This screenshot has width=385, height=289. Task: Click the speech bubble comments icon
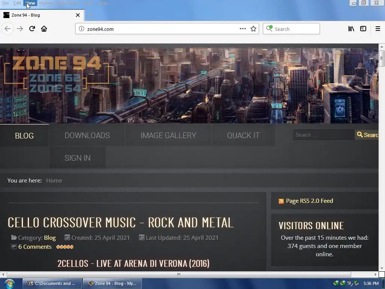tap(14, 247)
